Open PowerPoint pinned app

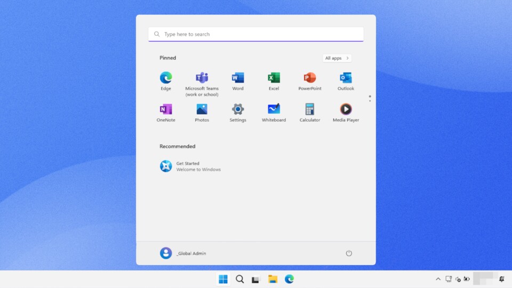[x=309, y=81]
